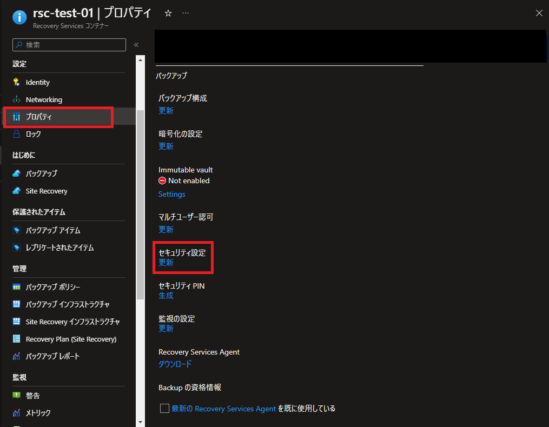
Task: Open バックアップ インフラストラクチャ menu item
Action: pos(69,304)
